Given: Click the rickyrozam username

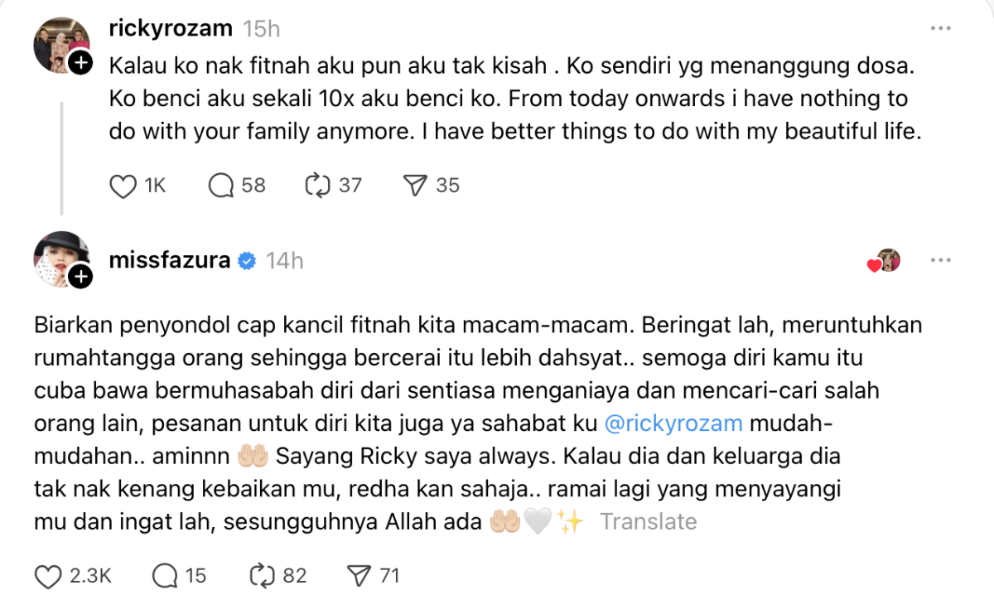Looking at the screenshot, I should (x=171, y=28).
